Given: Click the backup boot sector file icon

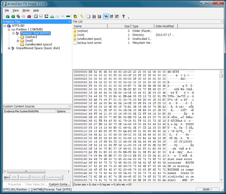Looking at the screenshot, I should coord(75,43).
